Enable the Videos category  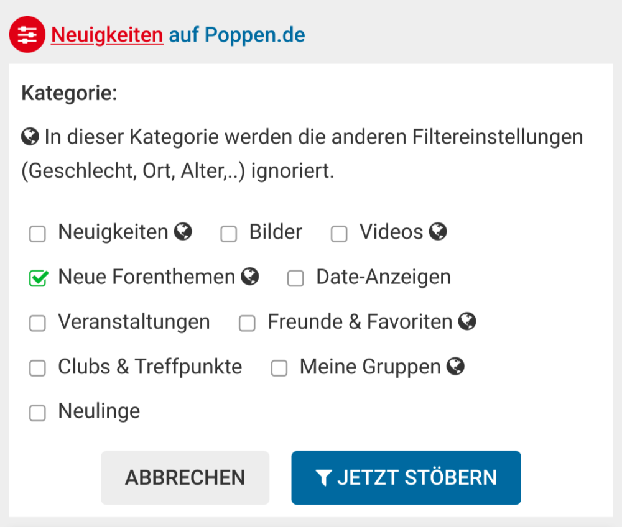[338, 234]
